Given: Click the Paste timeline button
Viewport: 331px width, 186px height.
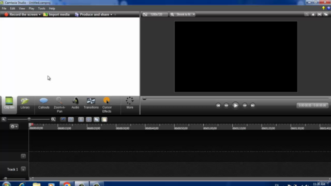Looking at the screenshot, I should 104,119.
